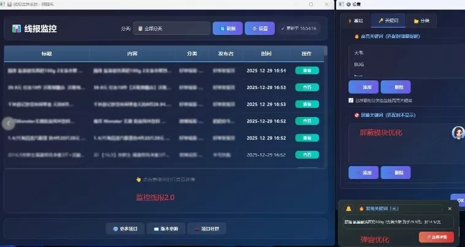
Task: Click the popup message mentioning 100g
Action: (398, 222)
